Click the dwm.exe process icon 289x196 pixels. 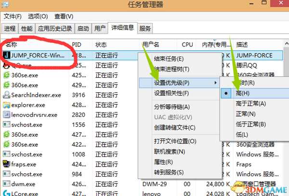point(6,184)
